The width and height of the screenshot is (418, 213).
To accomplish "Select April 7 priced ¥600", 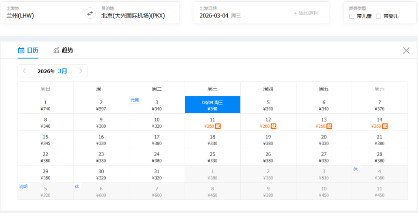I will (x=157, y=191).
